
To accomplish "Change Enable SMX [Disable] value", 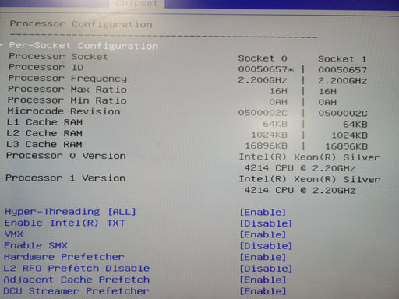I will tap(266, 246).
